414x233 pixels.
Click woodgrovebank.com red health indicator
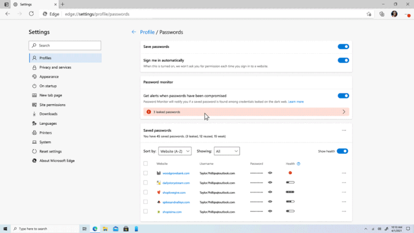290,173
